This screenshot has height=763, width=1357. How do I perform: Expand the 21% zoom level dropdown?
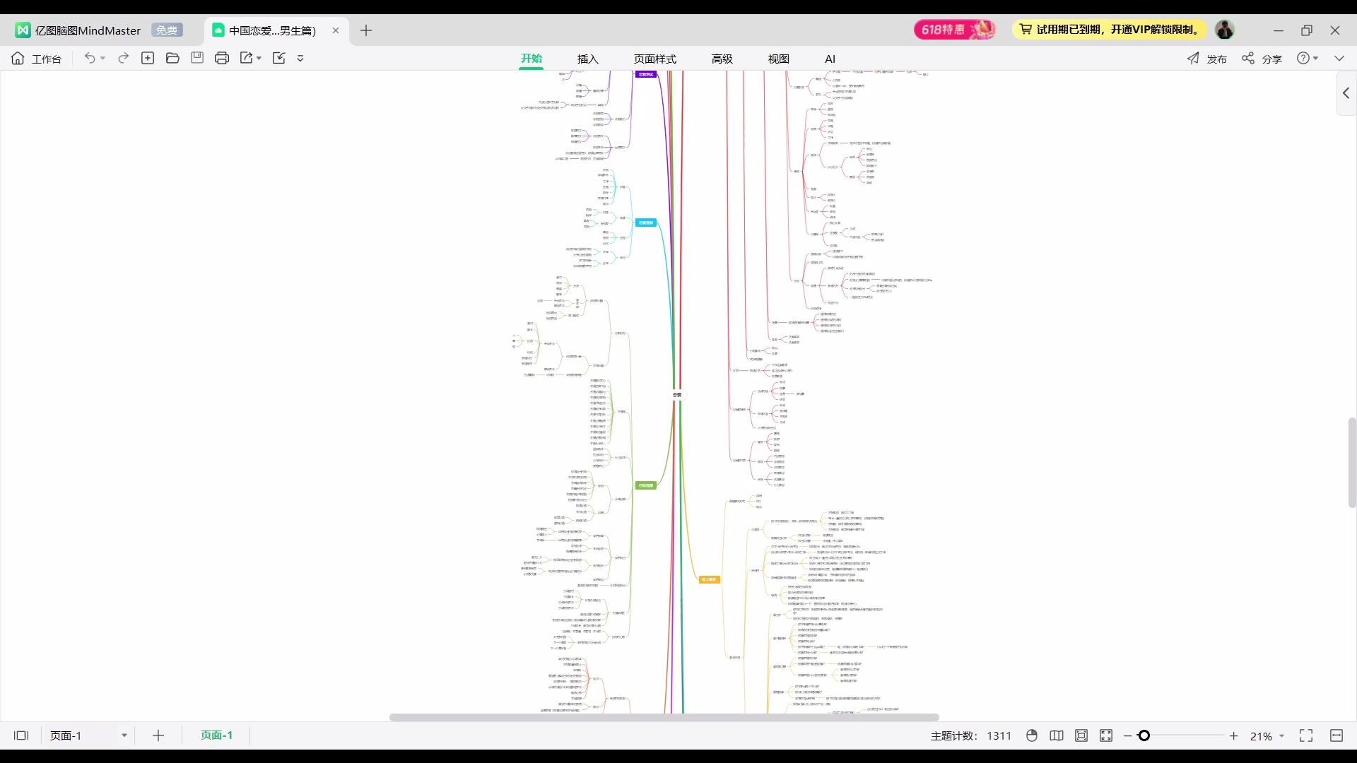[1281, 736]
